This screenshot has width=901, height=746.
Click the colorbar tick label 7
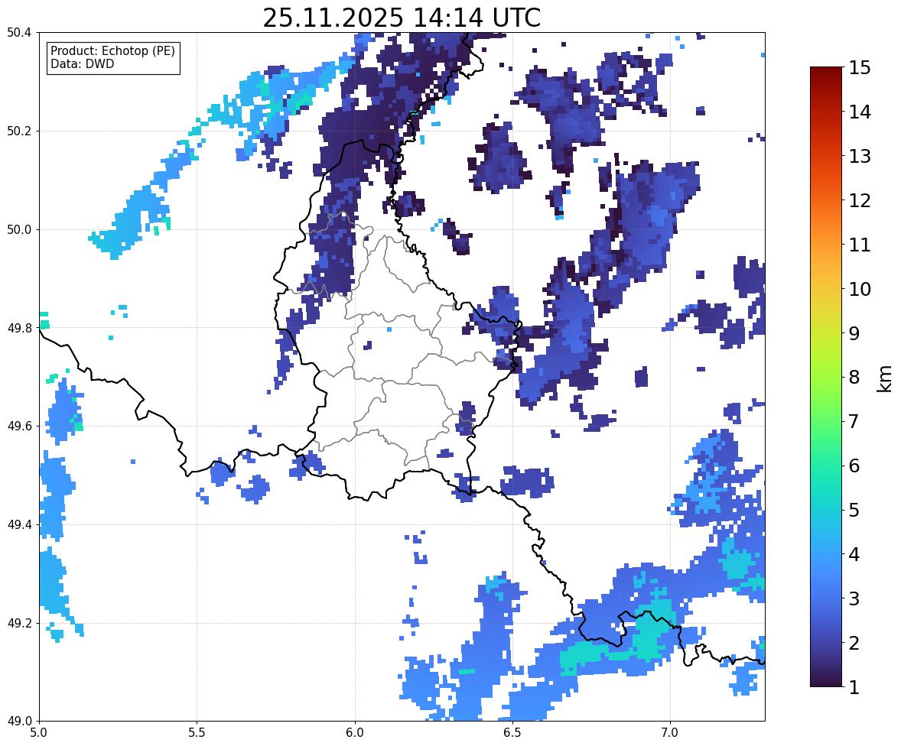click(x=854, y=421)
